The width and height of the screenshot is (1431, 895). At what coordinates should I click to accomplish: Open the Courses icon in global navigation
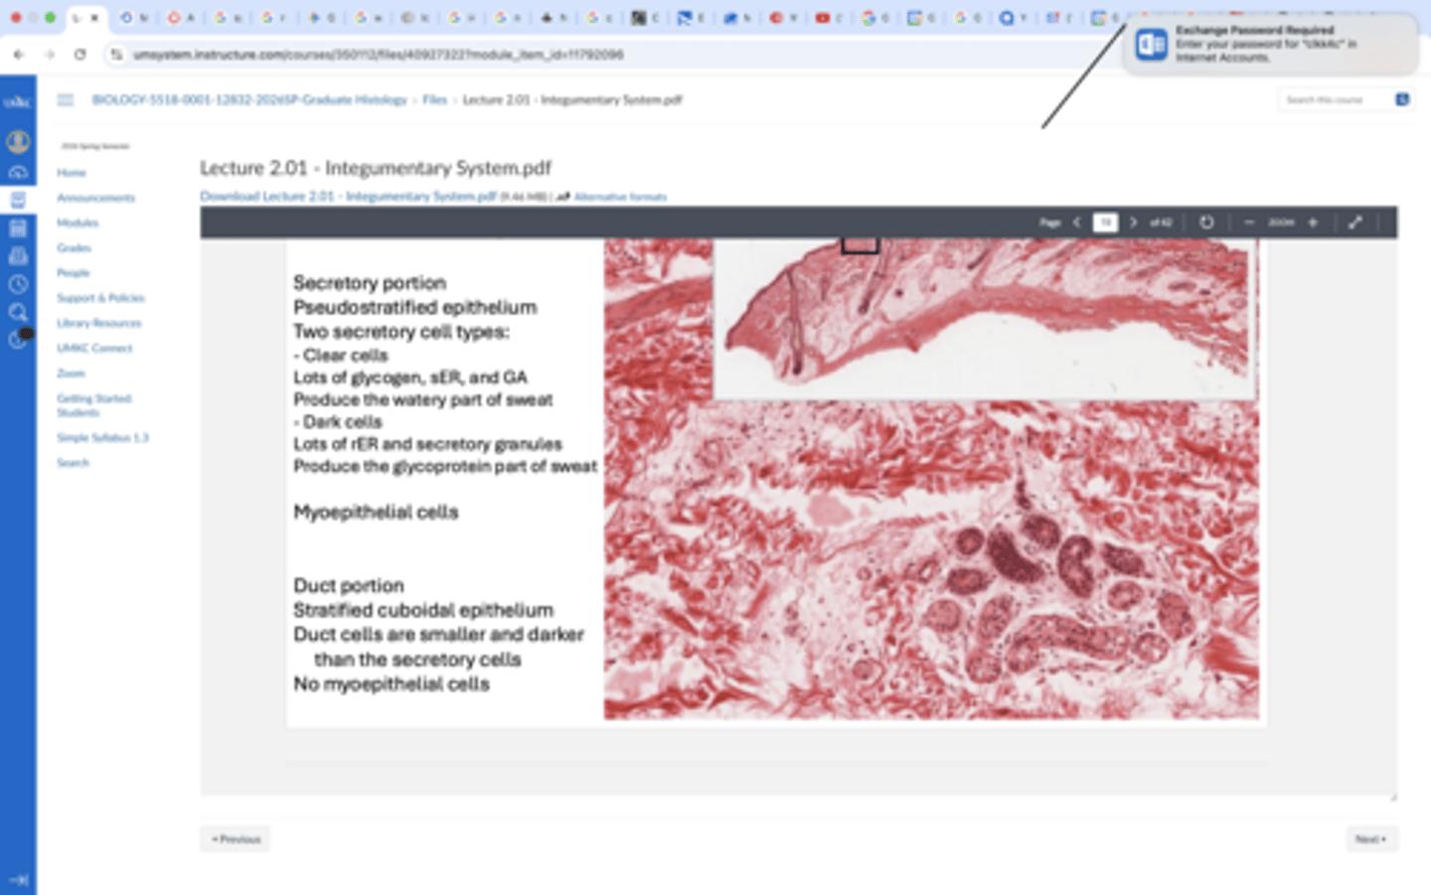[x=18, y=200]
